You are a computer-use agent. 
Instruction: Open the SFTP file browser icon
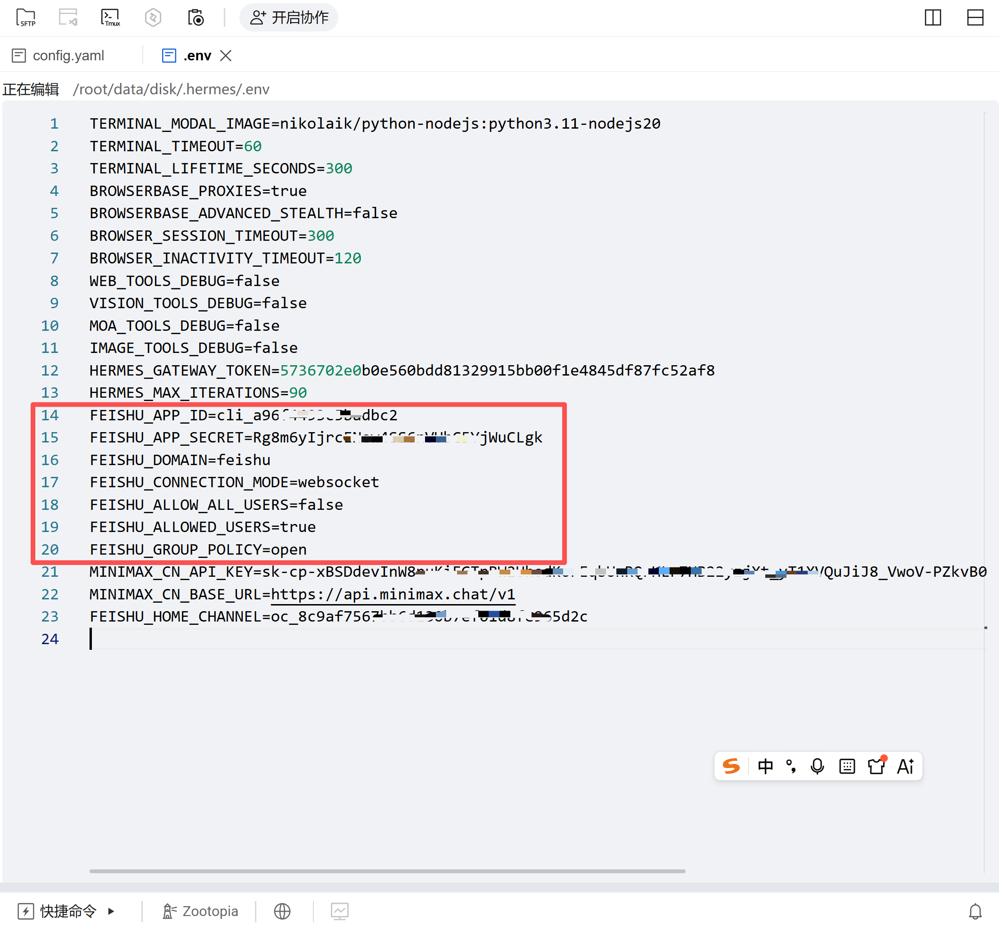26,17
